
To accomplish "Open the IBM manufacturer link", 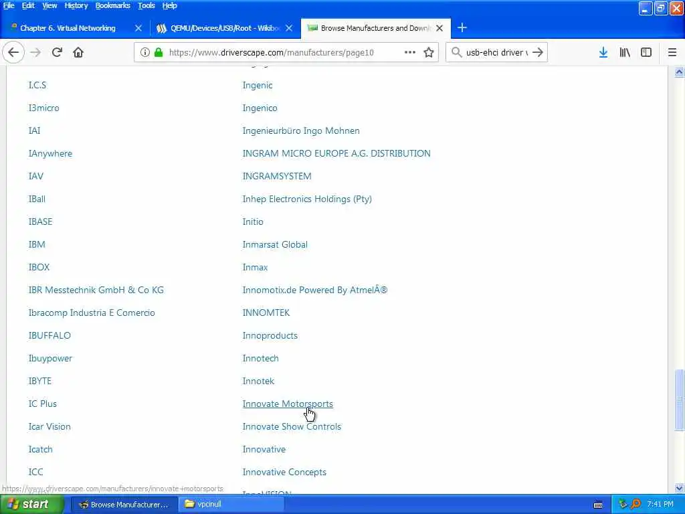I will [37, 244].
